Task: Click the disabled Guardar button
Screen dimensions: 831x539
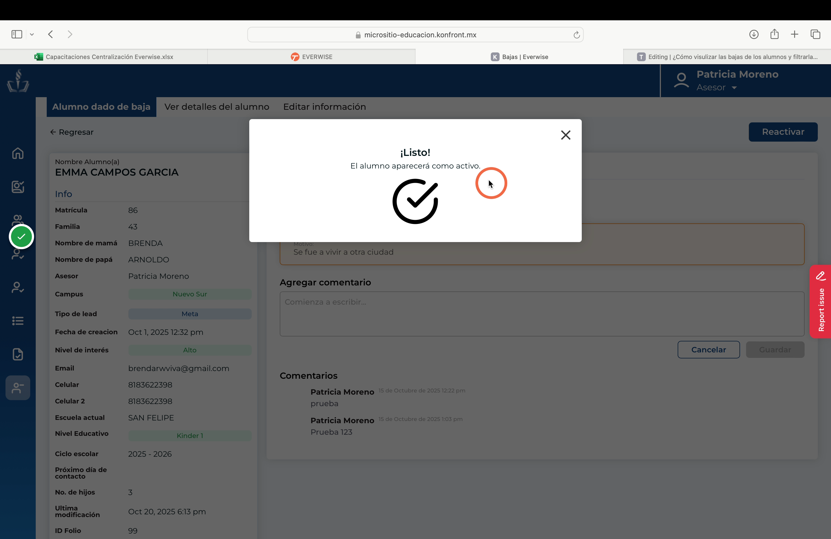Action: click(x=775, y=350)
